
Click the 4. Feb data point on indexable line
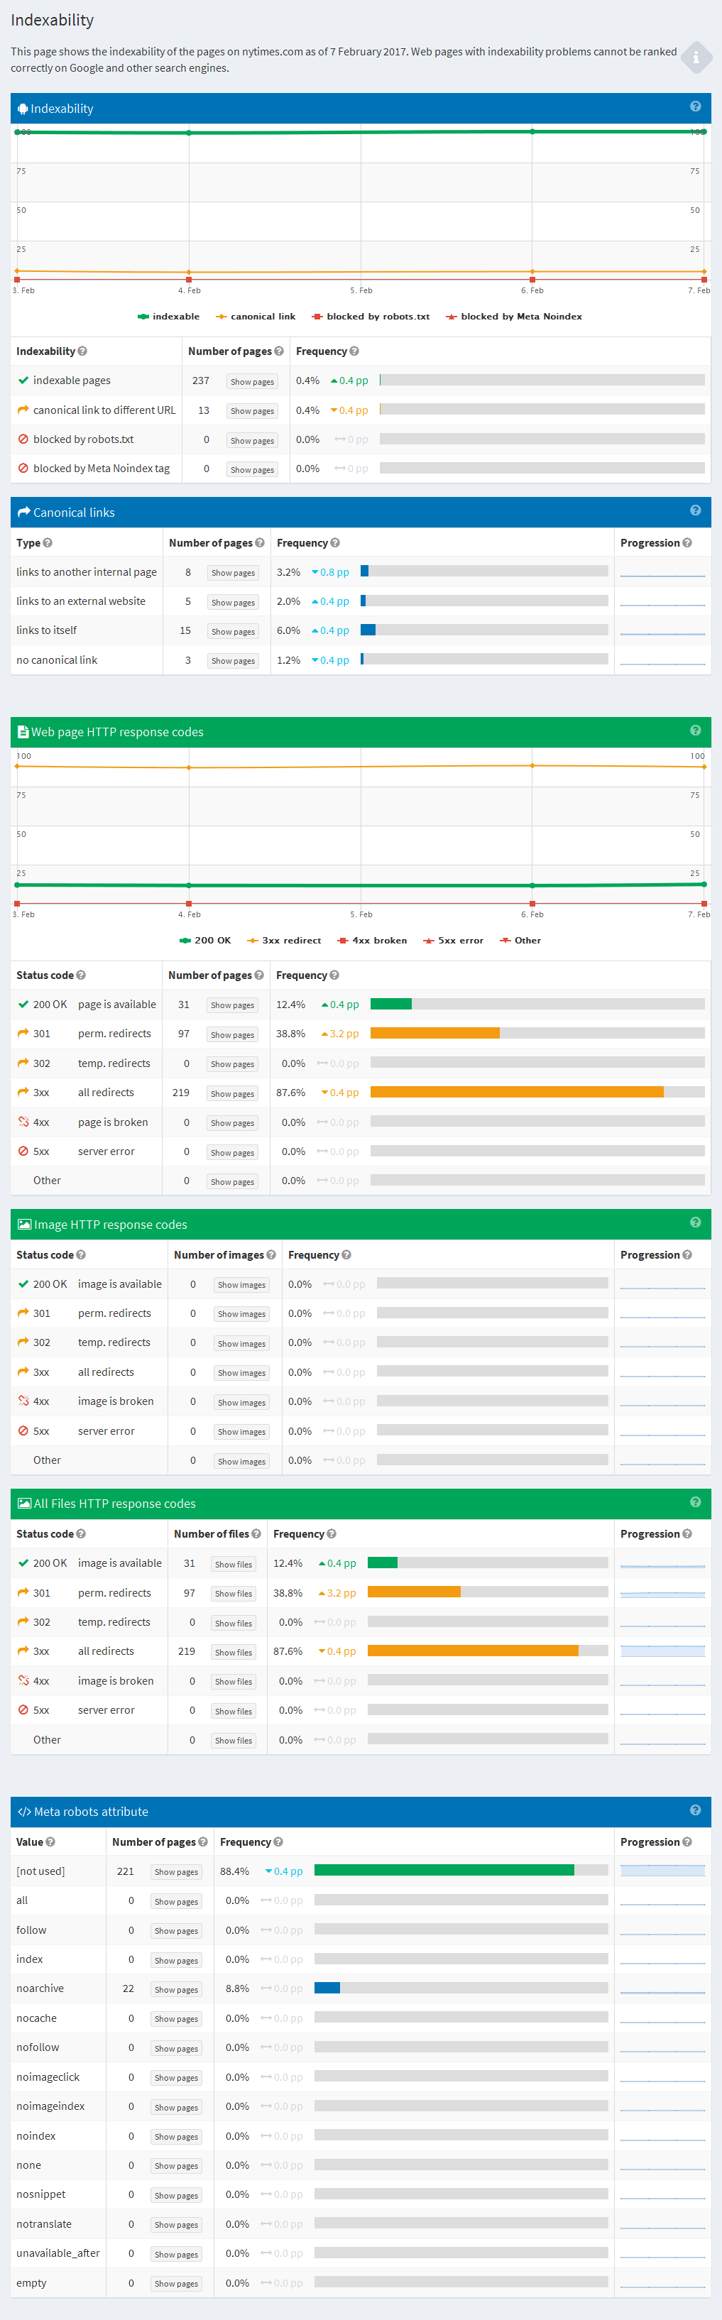point(189,132)
